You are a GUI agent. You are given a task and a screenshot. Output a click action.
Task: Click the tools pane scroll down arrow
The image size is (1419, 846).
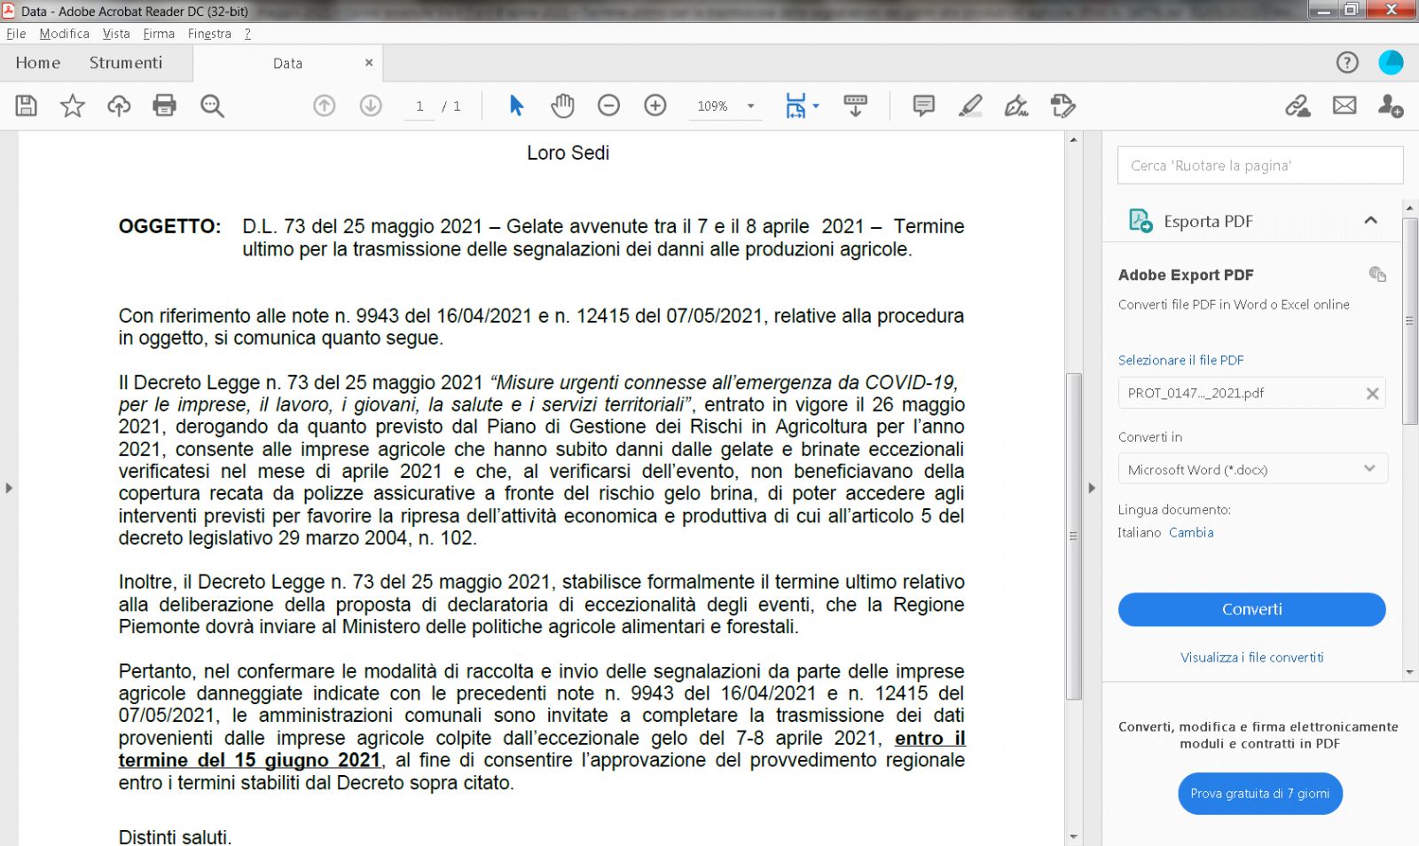pos(1409,672)
